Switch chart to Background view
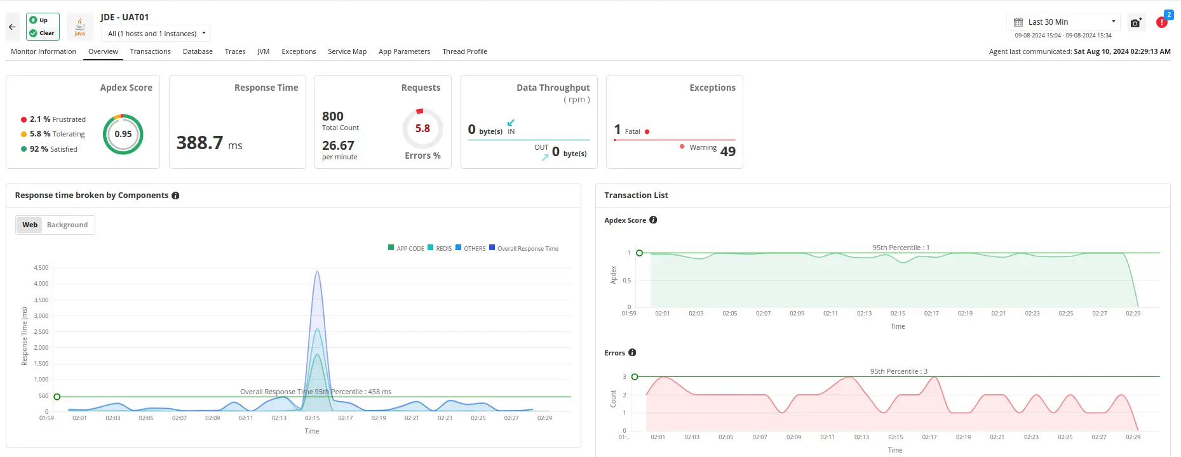Screen dimensions: 1181x457 click(x=67, y=225)
